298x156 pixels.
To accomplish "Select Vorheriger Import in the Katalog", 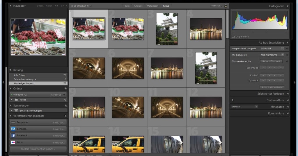I will pos(38,83).
